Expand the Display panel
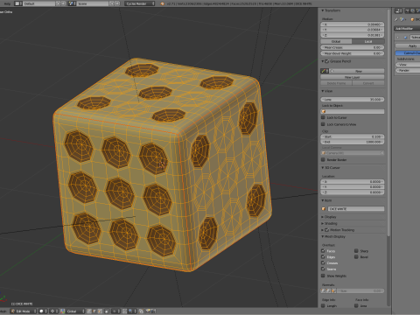420x315 pixels. [x=323, y=217]
